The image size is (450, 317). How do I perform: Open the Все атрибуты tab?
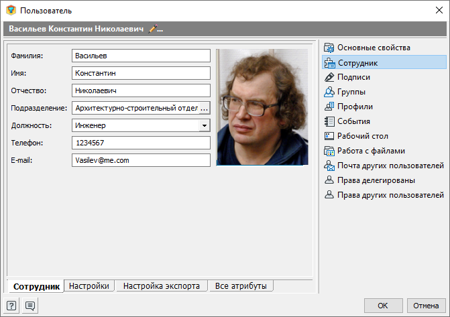tap(241, 286)
